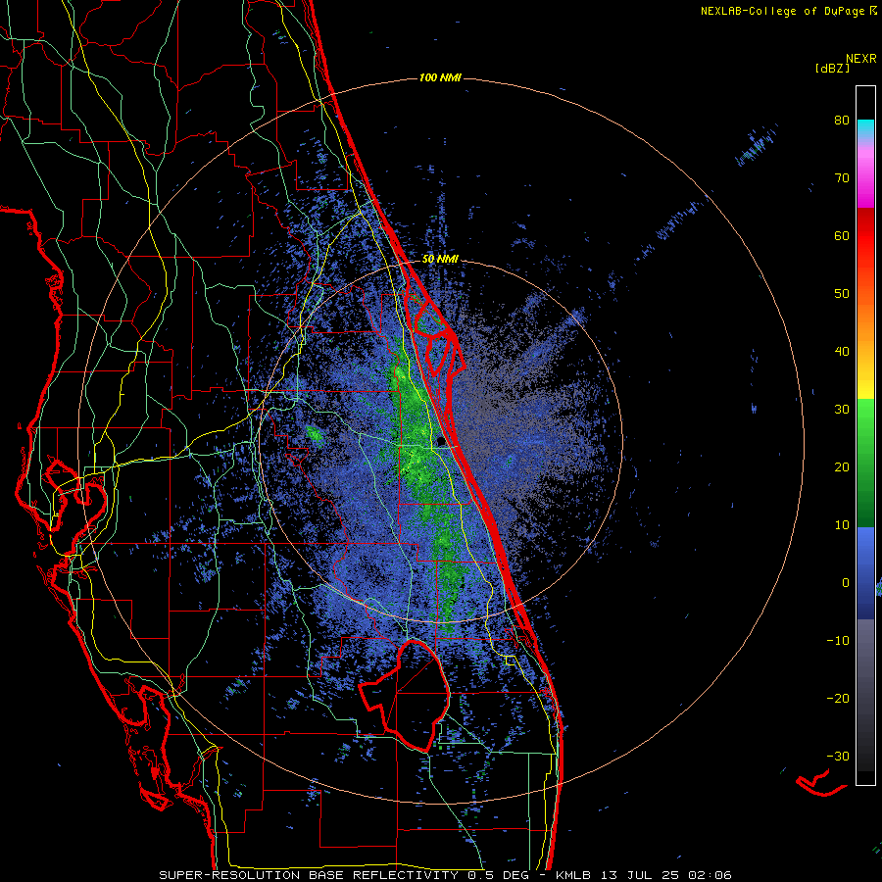Screen dimensions: 882x882
Task: Click the cyan top segment of color bar
Action: pyautogui.click(x=865, y=128)
